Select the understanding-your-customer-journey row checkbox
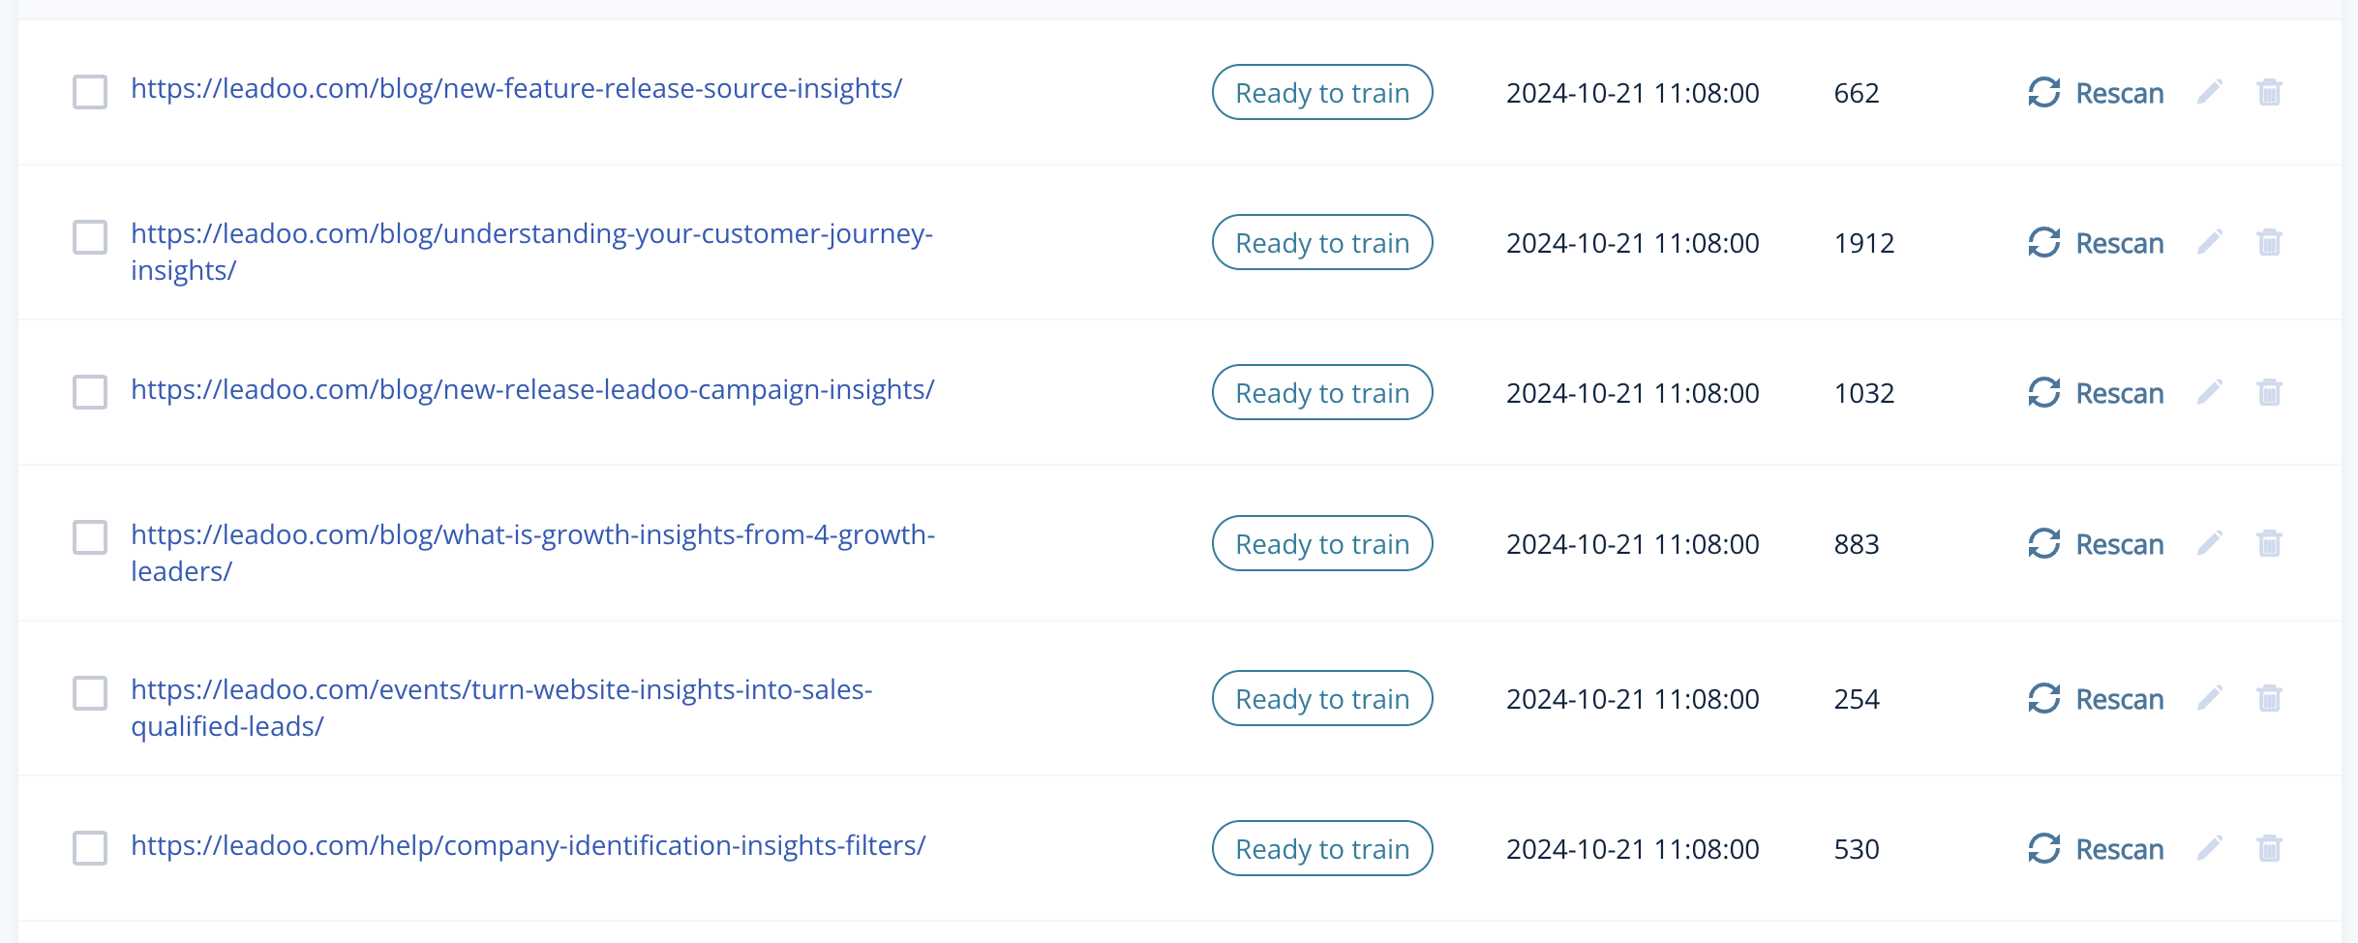The width and height of the screenshot is (2358, 943). (90, 237)
